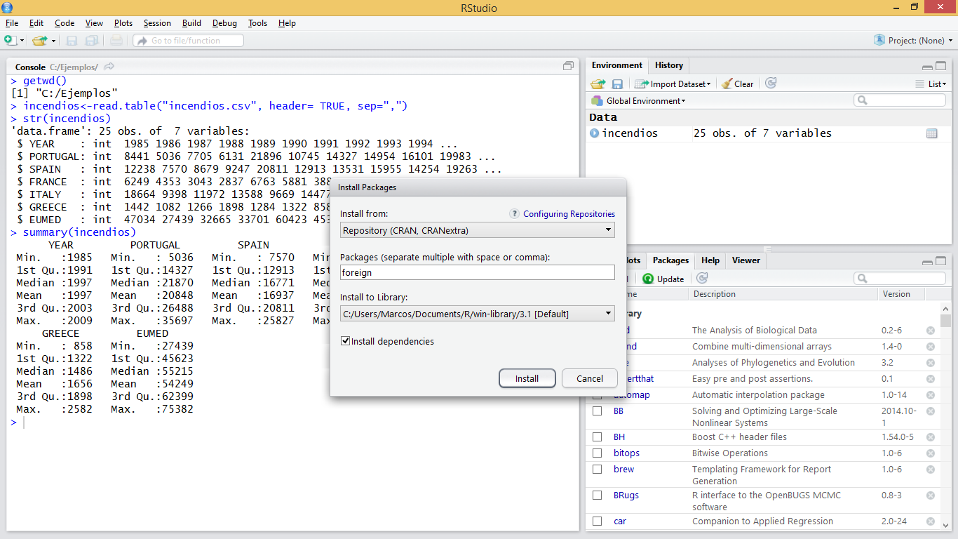Click the Cancel button in dialog
Viewport: 958px width, 539px height.
click(590, 378)
